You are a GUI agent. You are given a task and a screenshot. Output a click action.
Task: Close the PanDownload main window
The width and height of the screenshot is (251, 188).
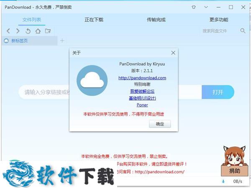(x=243, y=7)
